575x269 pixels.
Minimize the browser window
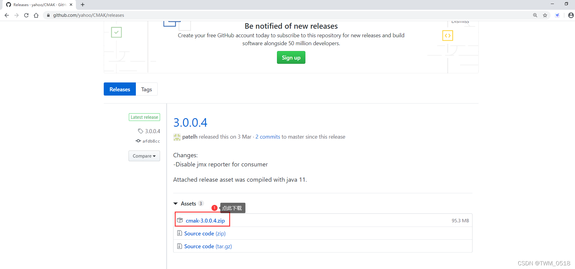(552, 4)
